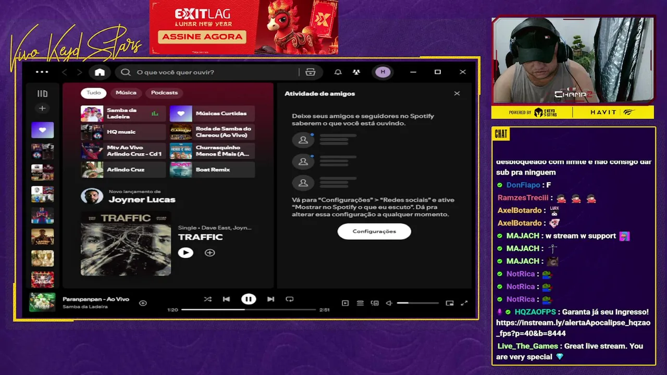Open Samba da Ladeira artist in player
This screenshot has height=375, width=667.
[x=85, y=307]
